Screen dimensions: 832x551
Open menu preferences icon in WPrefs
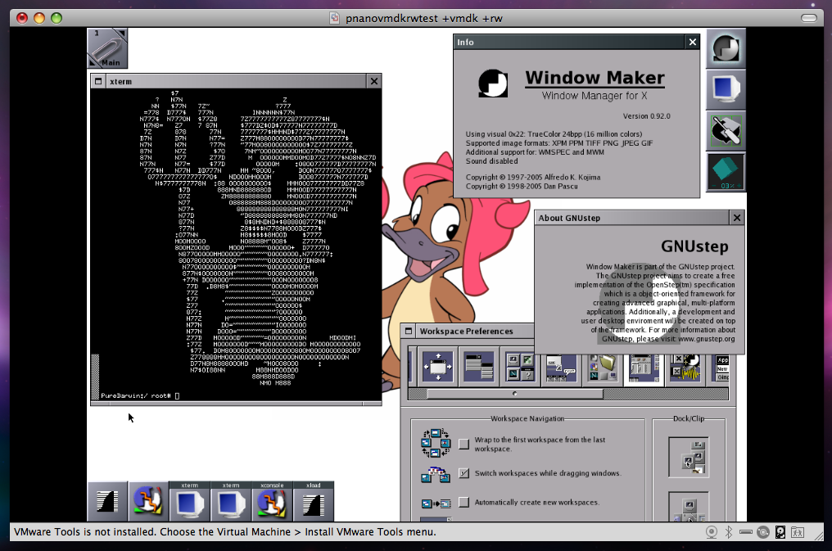(478, 366)
